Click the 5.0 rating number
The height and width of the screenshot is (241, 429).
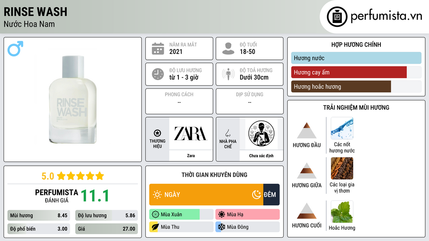click(48, 176)
